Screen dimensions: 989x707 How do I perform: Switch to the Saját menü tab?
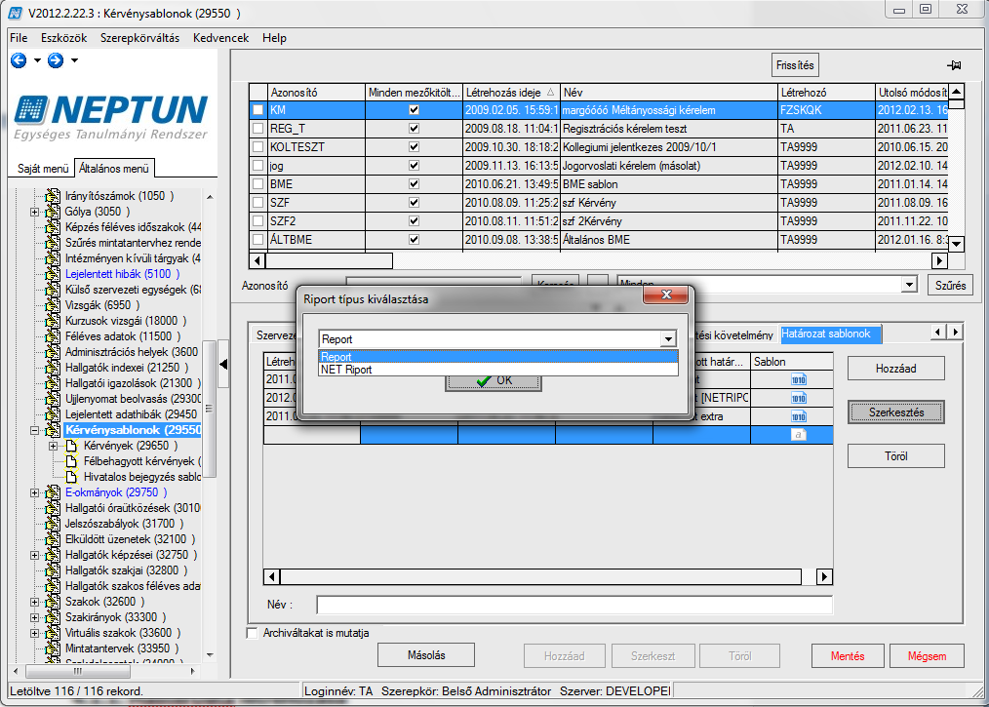click(43, 169)
